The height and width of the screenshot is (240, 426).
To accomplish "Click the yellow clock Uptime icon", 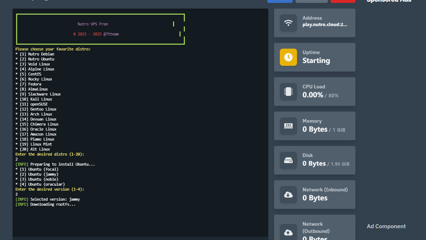I will (x=288, y=57).
